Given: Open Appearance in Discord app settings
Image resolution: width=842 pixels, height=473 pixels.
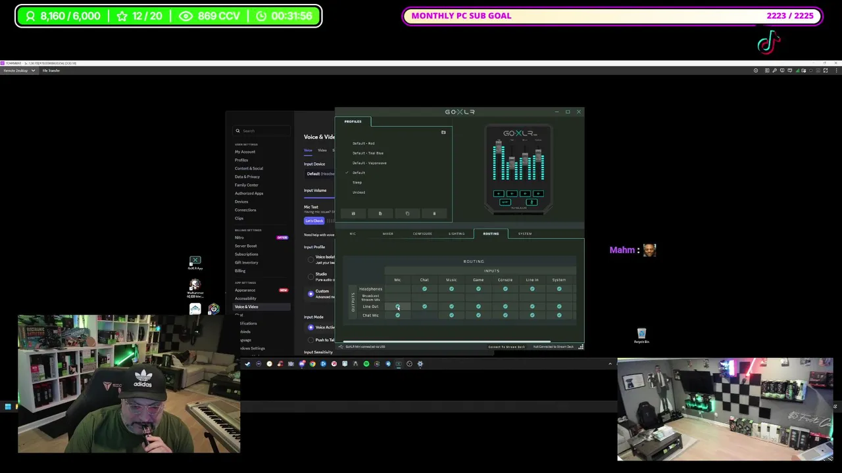Looking at the screenshot, I should [x=245, y=290].
